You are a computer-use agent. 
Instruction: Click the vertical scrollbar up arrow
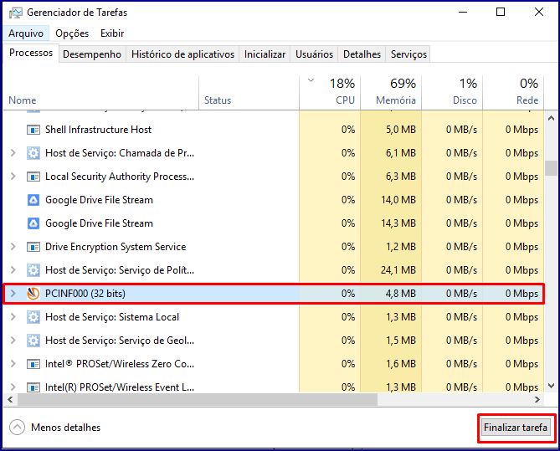click(551, 118)
